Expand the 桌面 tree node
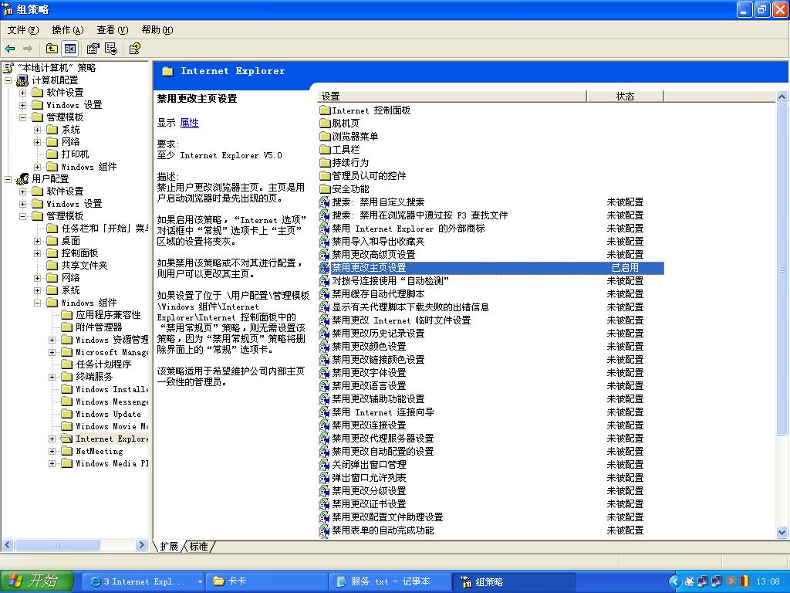The height and width of the screenshot is (593, 790). tap(37, 241)
